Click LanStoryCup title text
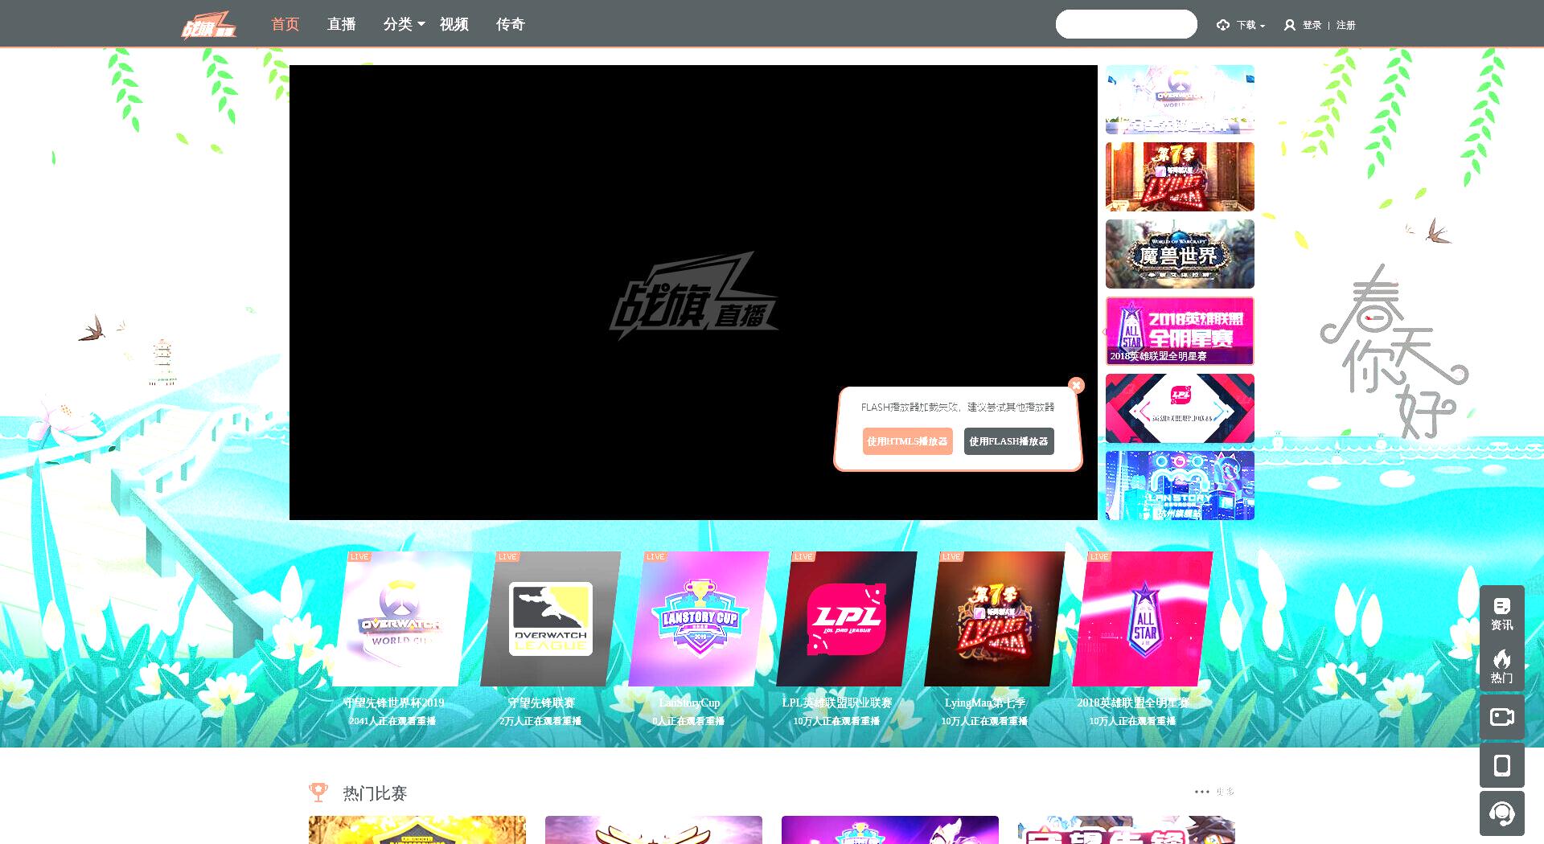This screenshot has height=844, width=1544. (689, 703)
